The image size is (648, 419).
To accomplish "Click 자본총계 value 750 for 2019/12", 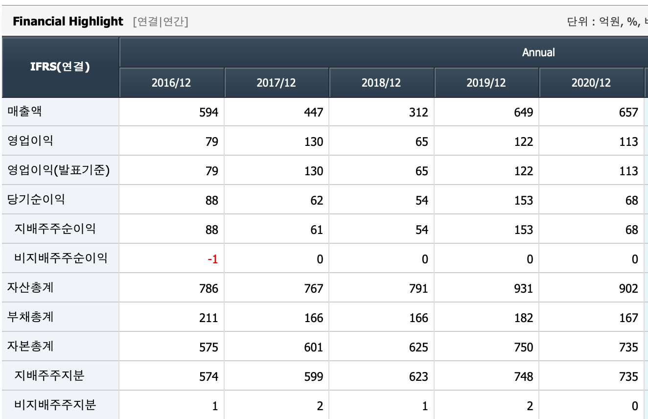I will click(x=523, y=348).
